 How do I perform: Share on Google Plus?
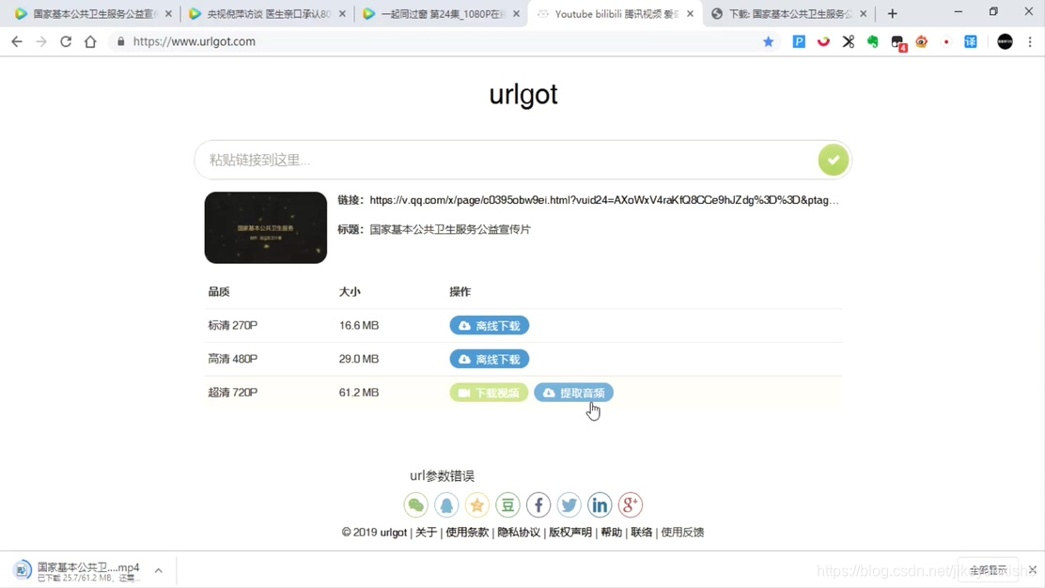click(x=631, y=504)
